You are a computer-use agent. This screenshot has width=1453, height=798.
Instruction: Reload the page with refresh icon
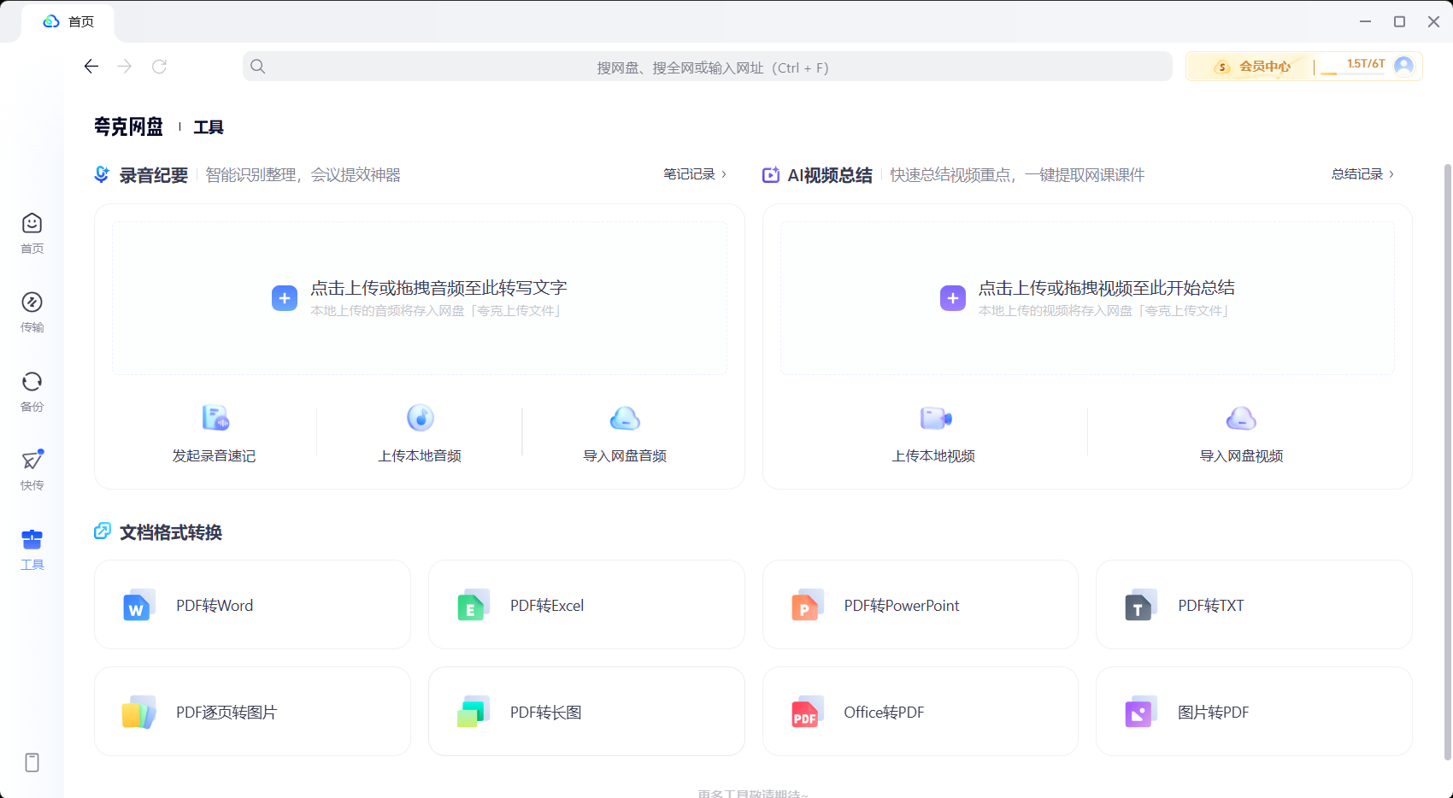159,67
